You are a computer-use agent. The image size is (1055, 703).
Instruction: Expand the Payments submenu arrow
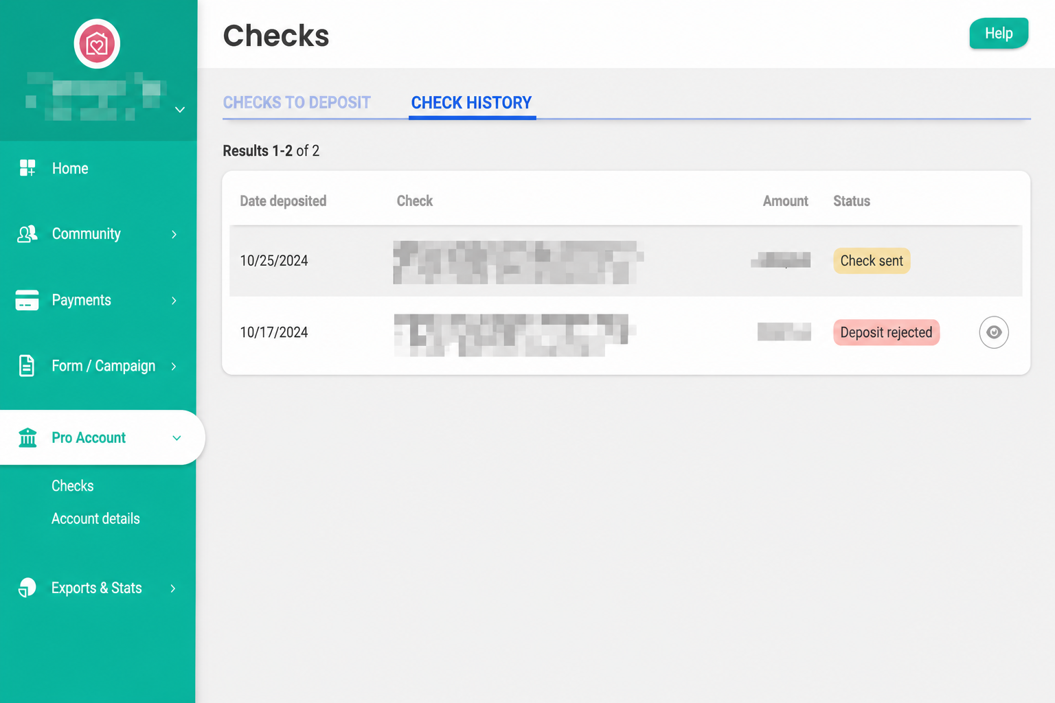pyautogui.click(x=174, y=300)
